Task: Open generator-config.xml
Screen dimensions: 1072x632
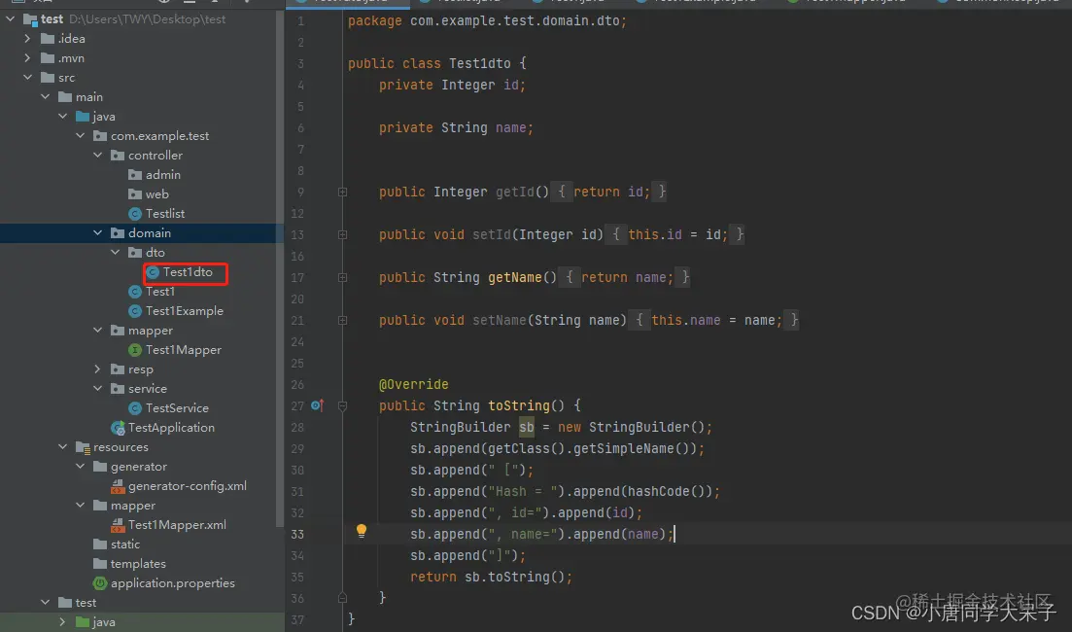Action: [188, 486]
